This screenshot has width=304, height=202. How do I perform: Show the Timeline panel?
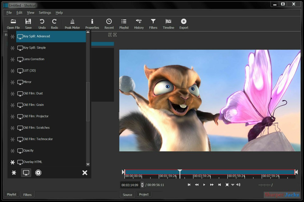click(x=168, y=23)
